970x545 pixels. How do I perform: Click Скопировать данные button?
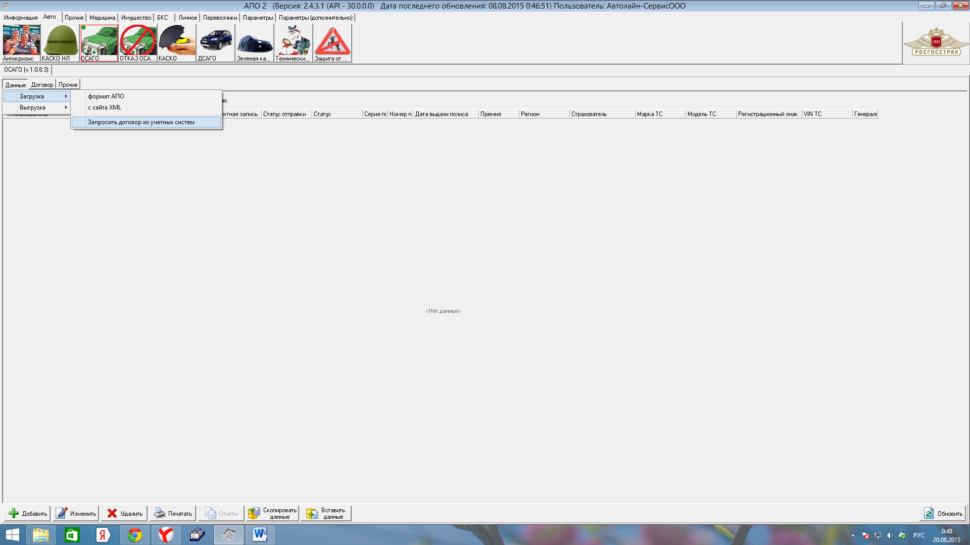(x=273, y=513)
